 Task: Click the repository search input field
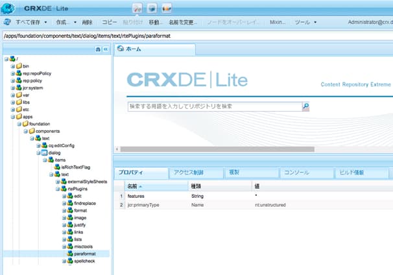click(215, 106)
